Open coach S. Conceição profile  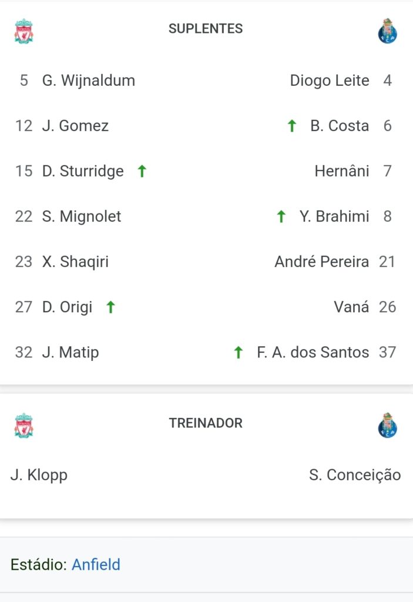coord(355,475)
